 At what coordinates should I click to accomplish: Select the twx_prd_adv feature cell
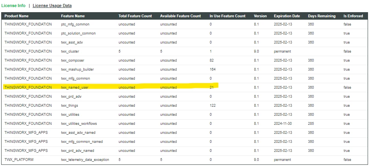click(x=72, y=96)
